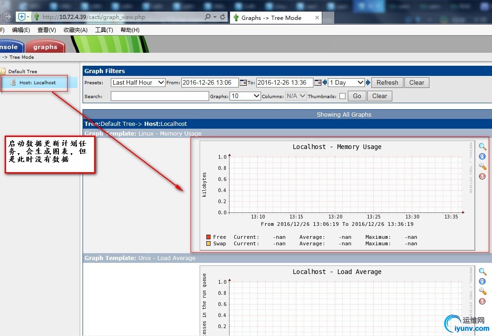Viewport: 492px width, 336px height.
Task: Open the 工具(T) menu
Action: (104, 30)
